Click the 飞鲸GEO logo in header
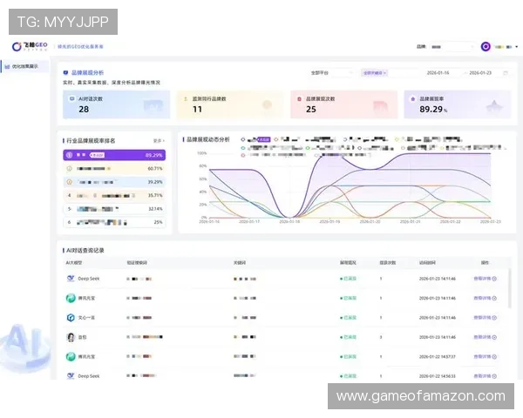Screen dimensions: 523x418 click(x=31, y=46)
